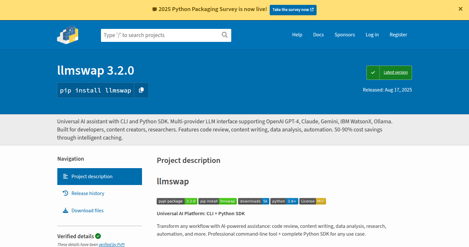Go to Log in
The image size is (469, 247).
pyautogui.click(x=372, y=35)
